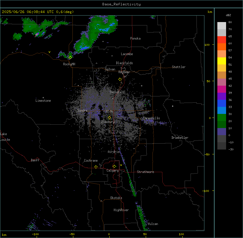
Task: Select the RedDeer label
Action: coord(124,72)
